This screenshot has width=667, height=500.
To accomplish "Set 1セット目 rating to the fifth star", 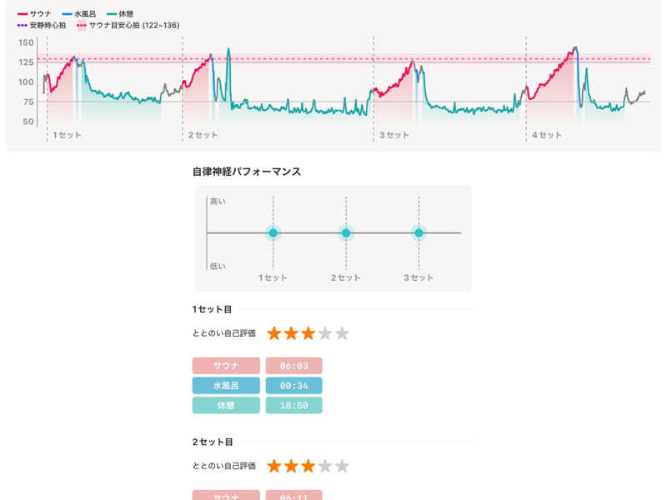I will [342, 333].
